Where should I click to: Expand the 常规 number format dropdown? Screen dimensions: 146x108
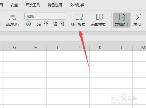pyautogui.click(x=64, y=16)
